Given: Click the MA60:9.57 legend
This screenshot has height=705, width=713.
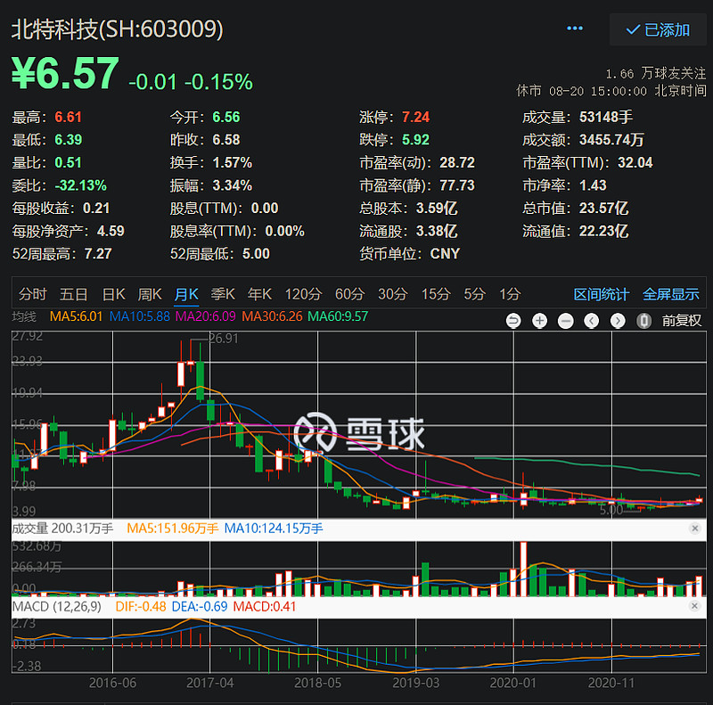Looking at the screenshot, I should 338,316.
